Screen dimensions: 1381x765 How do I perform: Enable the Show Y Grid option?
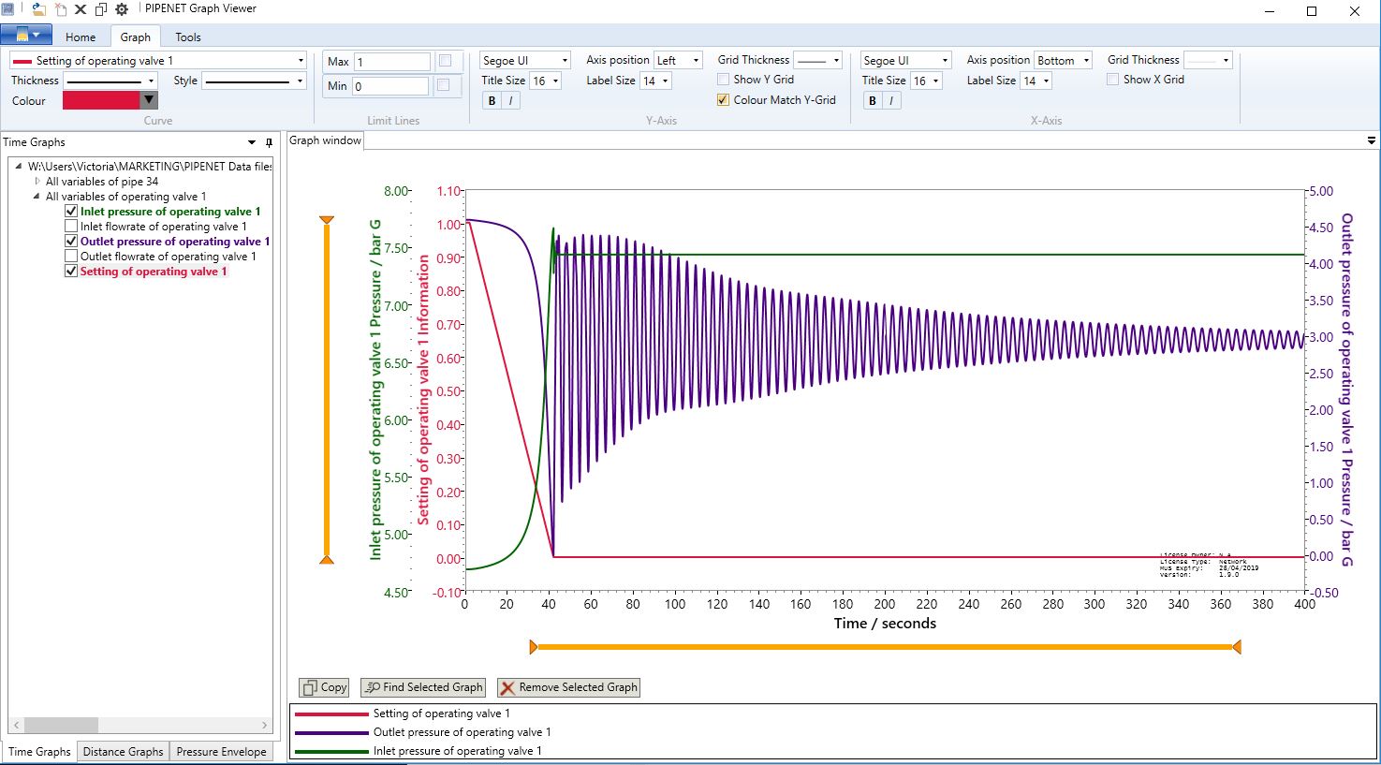(x=722, y=80)
